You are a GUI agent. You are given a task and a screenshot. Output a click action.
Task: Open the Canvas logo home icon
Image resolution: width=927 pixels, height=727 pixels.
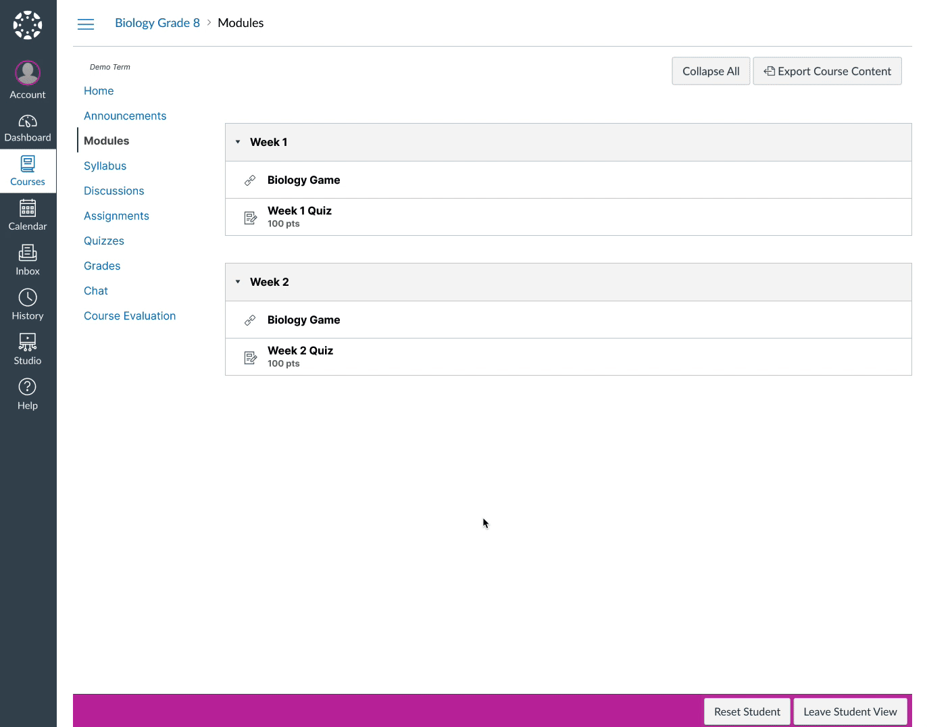point(28,25)
